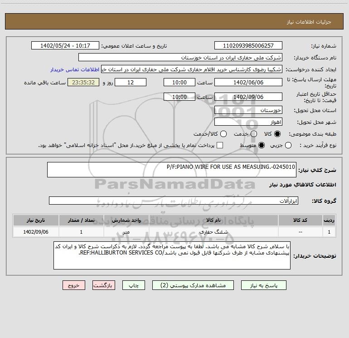Image resolution: width=349 pixels, height=338 pixels.
Task: Click the پاسخ به نیاز button
Action: click(263, 285)
